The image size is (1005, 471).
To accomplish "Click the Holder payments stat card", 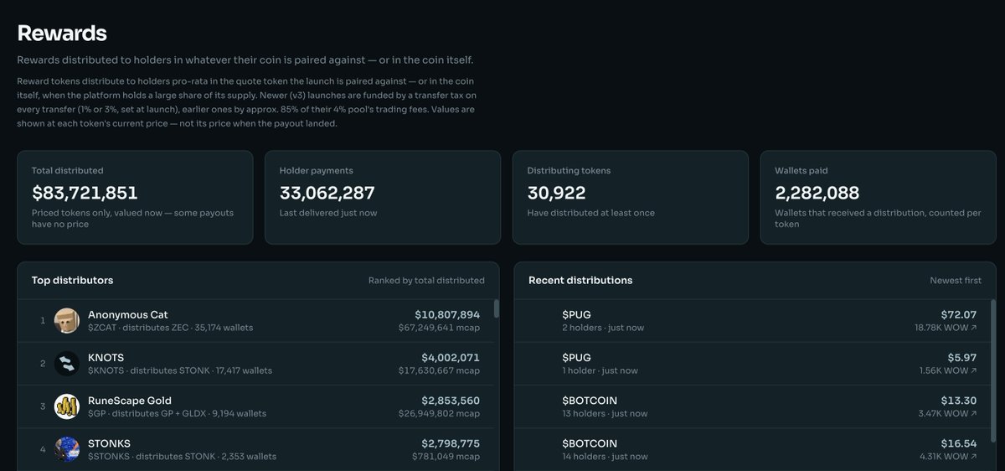I will [x=383, y=198].
